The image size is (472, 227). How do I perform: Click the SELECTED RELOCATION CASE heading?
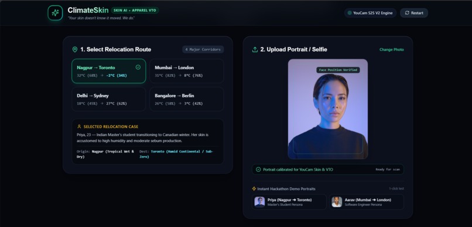(111, 127)
